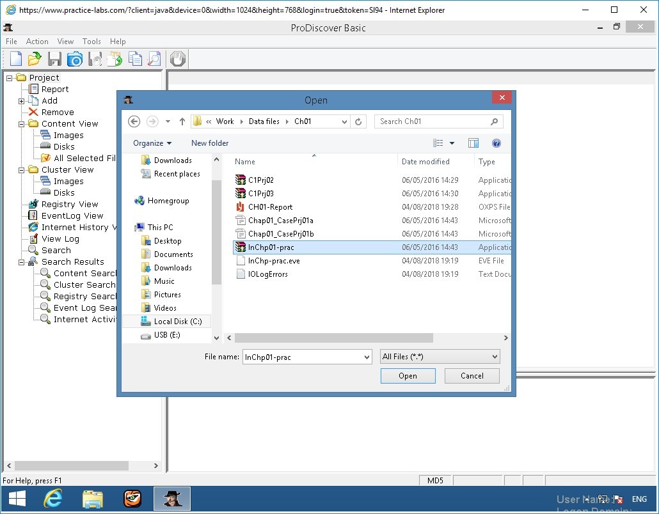Click copy documents toolbar icon

pyautogui.click(x=135, y=59)
